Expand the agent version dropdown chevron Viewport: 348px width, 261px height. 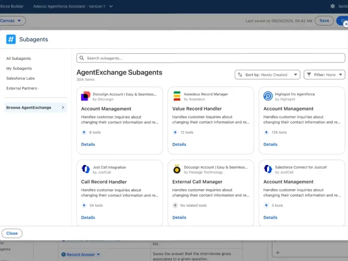111,6
